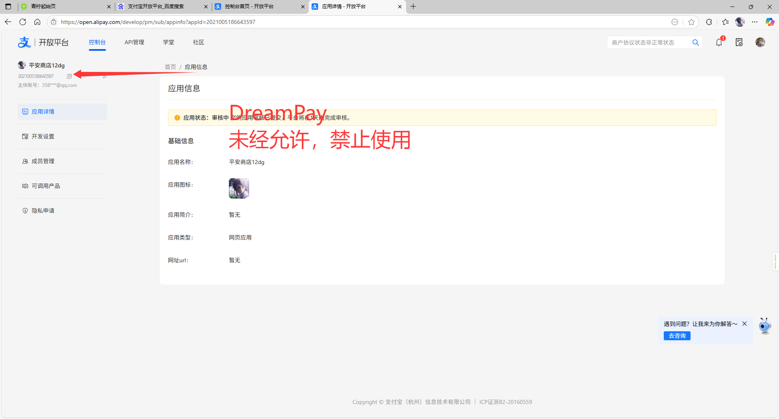Open the browser extensions puzzle icon

point(709,22)
